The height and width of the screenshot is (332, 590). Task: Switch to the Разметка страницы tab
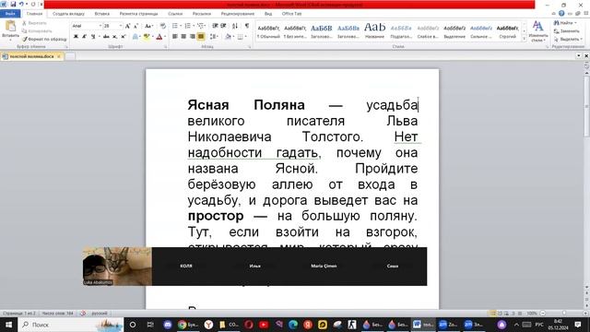[x=139, y=14]
